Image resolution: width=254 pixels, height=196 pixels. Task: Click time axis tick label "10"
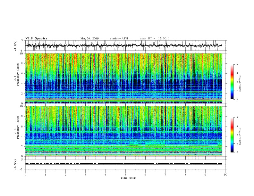pos(225,175)
